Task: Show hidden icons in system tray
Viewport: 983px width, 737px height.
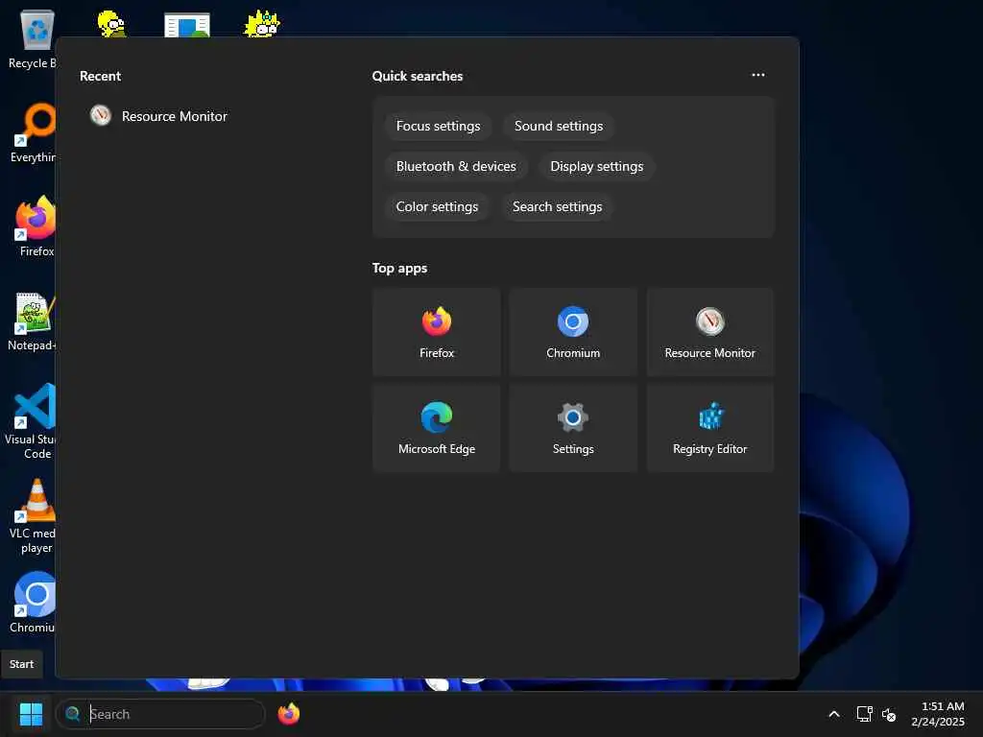Action: (x=834, y=714)
